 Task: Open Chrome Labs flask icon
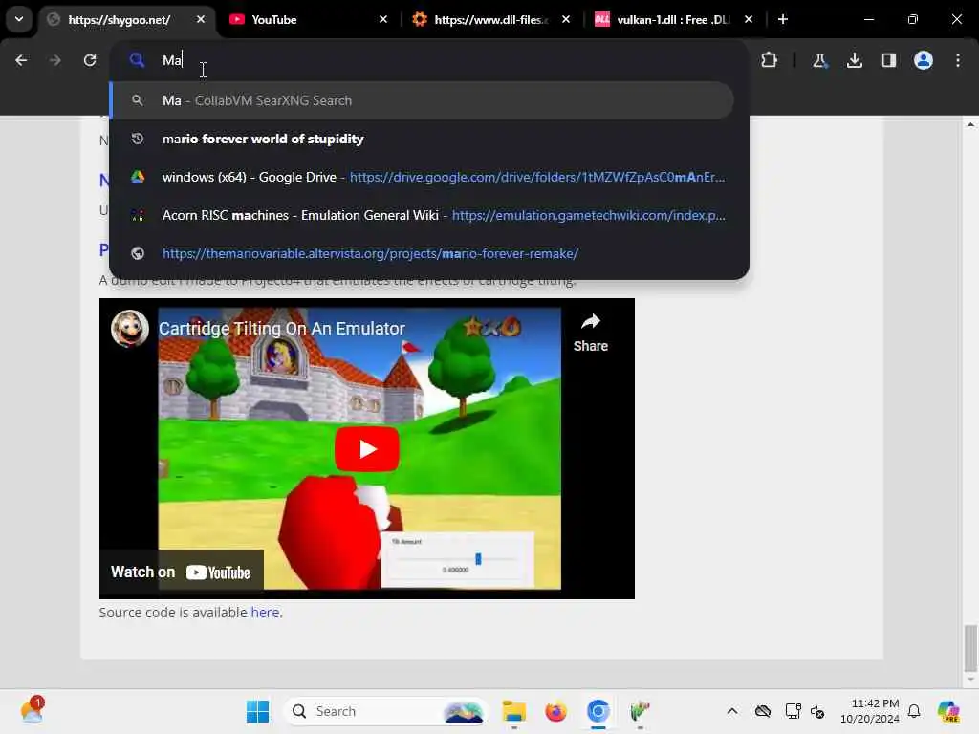(x=819, y=60)
